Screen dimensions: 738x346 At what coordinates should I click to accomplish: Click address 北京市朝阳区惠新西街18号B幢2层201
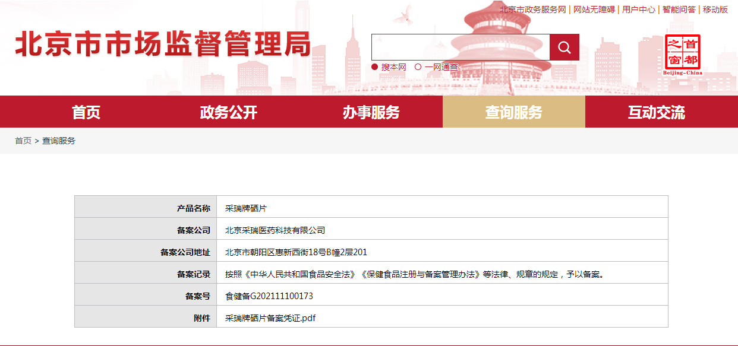pyautogui.click(x=296, y=252)
